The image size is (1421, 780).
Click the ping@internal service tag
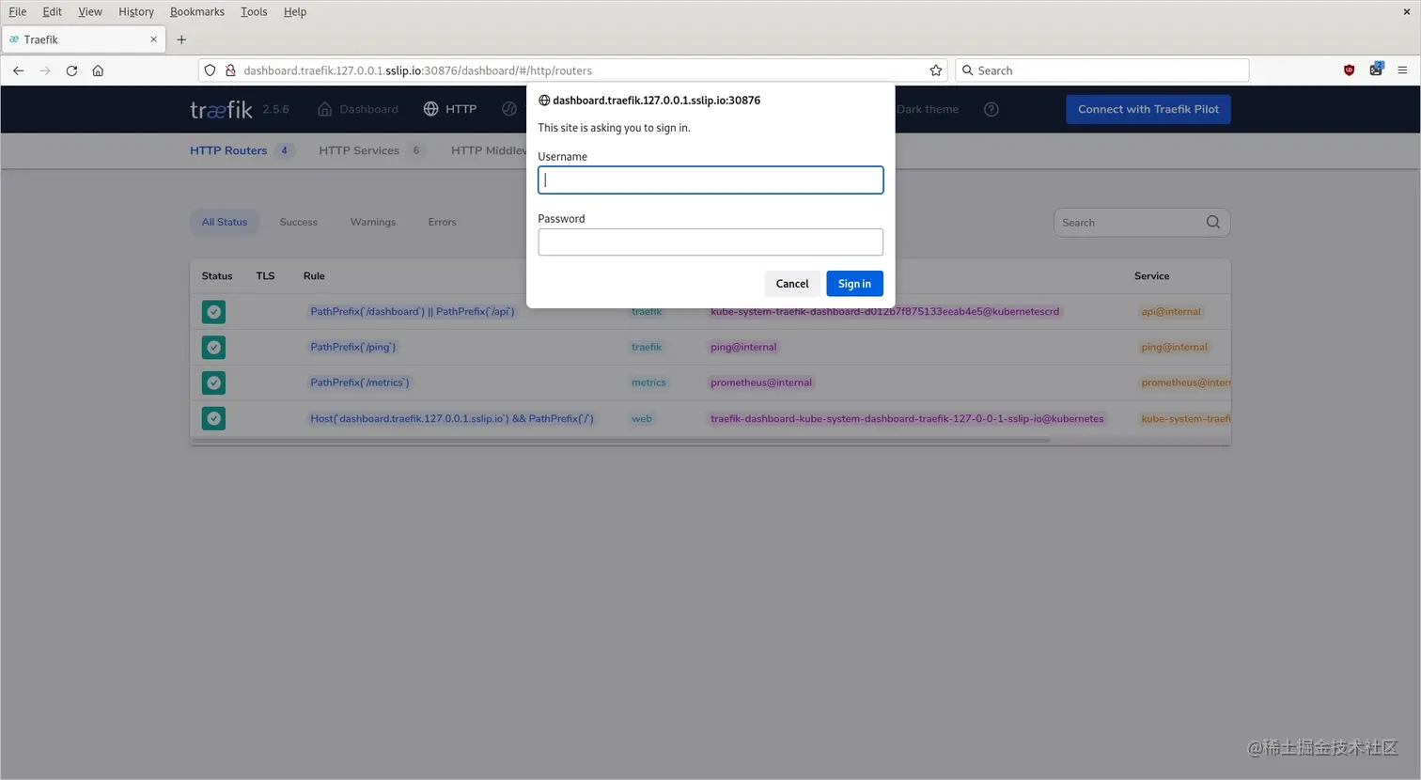[x=1175, y=348]
